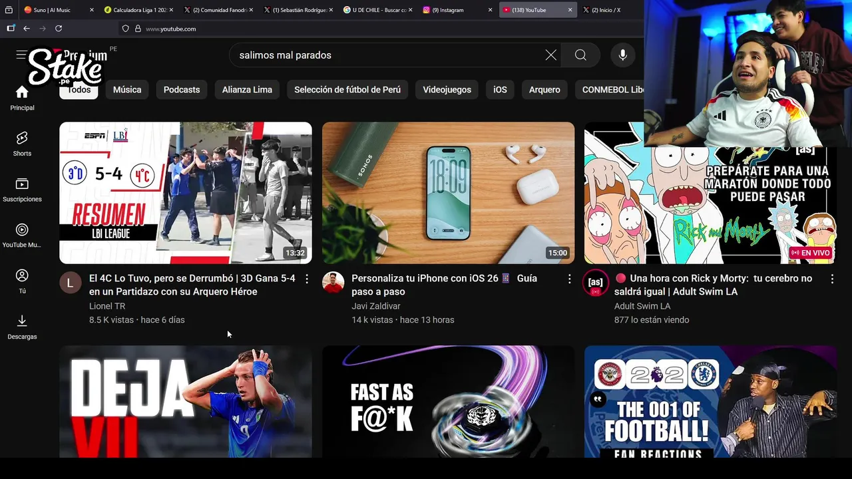Open the DEJA video thumbnail

186,401
